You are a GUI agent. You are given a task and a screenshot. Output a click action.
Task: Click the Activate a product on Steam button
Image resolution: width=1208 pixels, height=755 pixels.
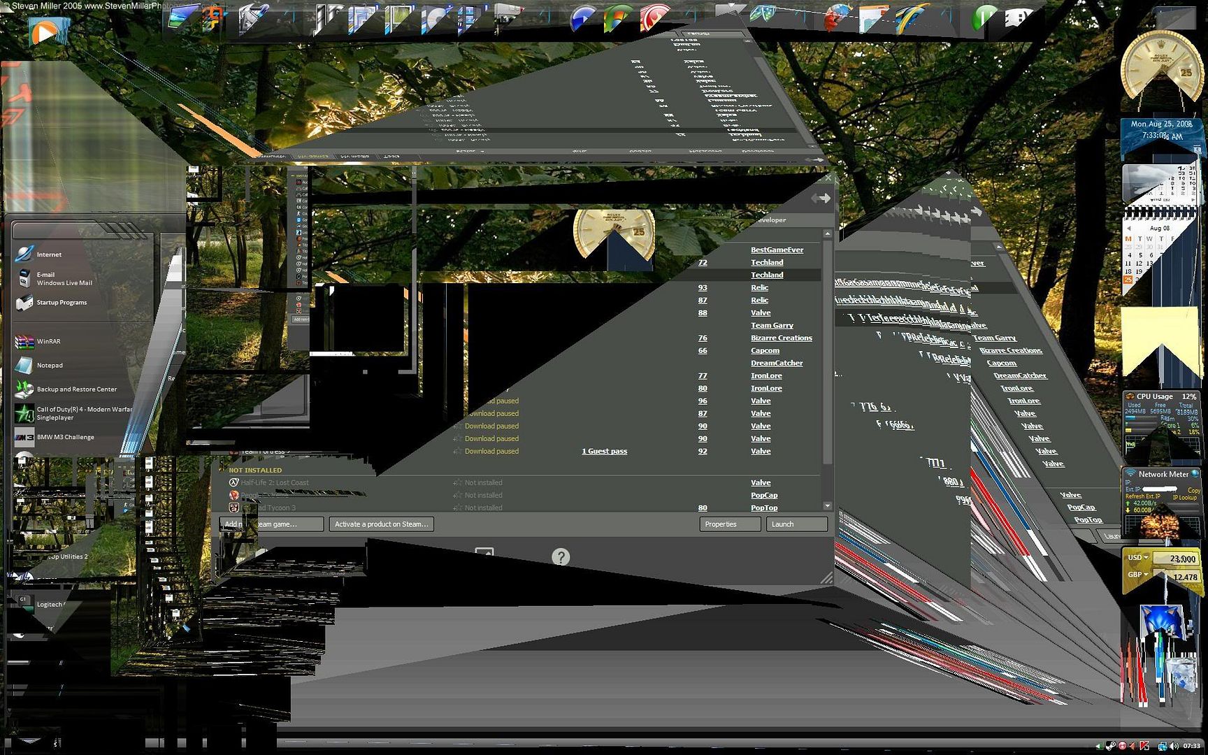(381, 524)
